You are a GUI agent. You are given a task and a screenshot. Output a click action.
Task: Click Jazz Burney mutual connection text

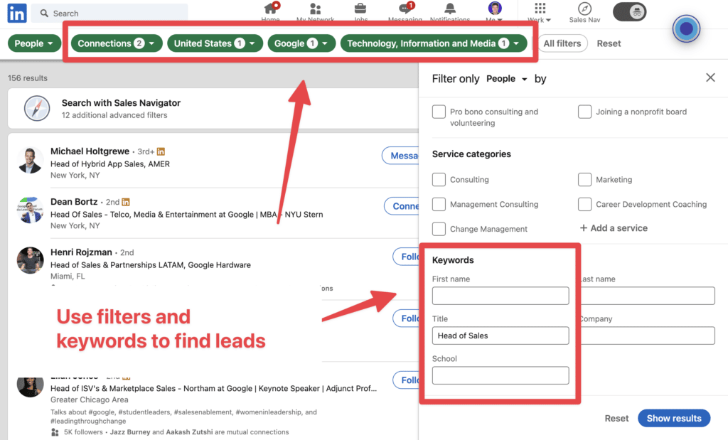(x=130, y=432)
